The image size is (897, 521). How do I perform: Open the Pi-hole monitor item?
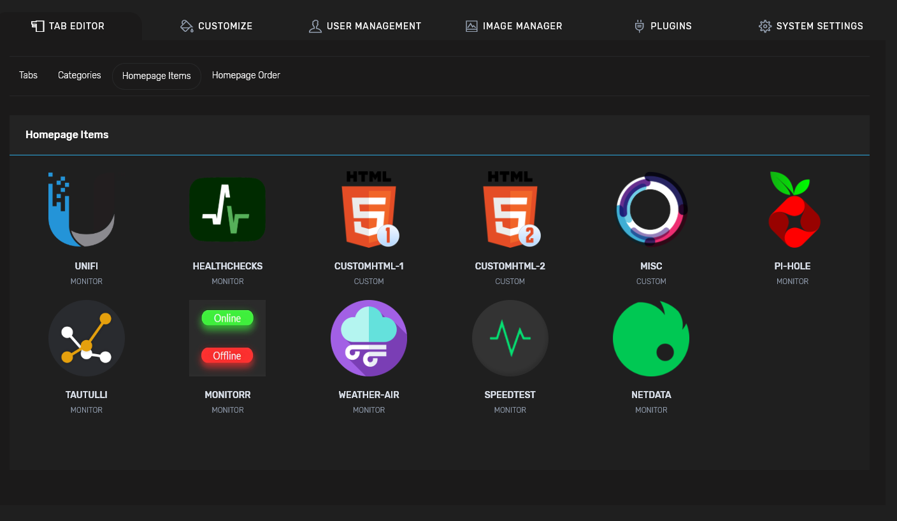point(792,210)
